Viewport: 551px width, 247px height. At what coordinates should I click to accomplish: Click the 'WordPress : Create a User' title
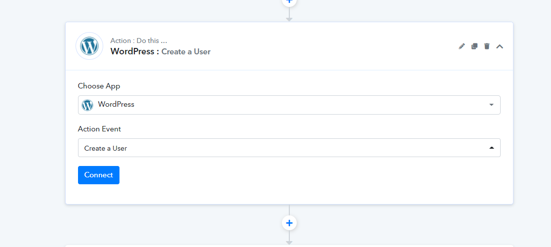pyautogui.click(x=160, y=52)
